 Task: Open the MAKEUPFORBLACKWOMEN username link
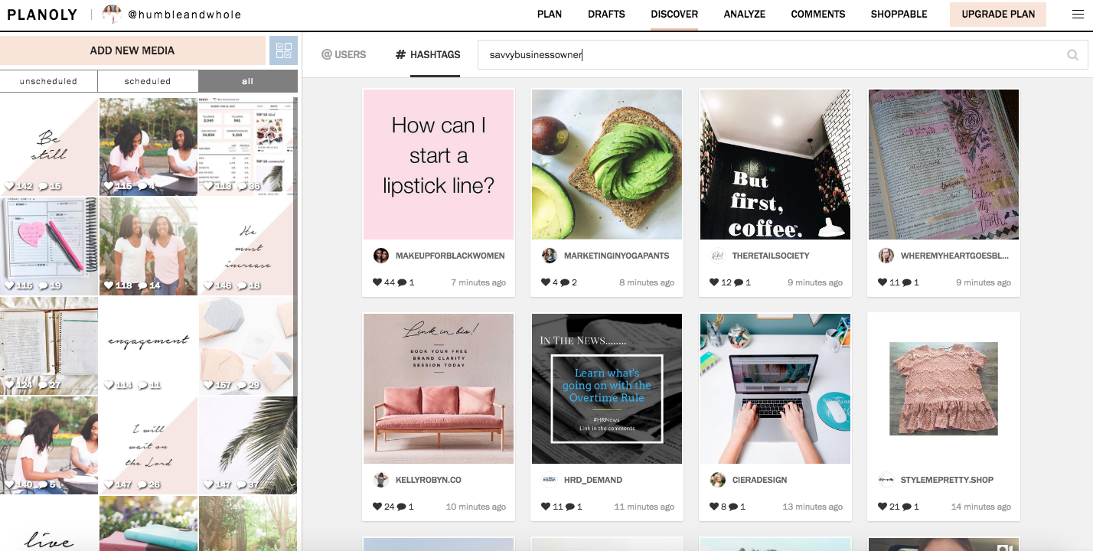pos(450,256)
